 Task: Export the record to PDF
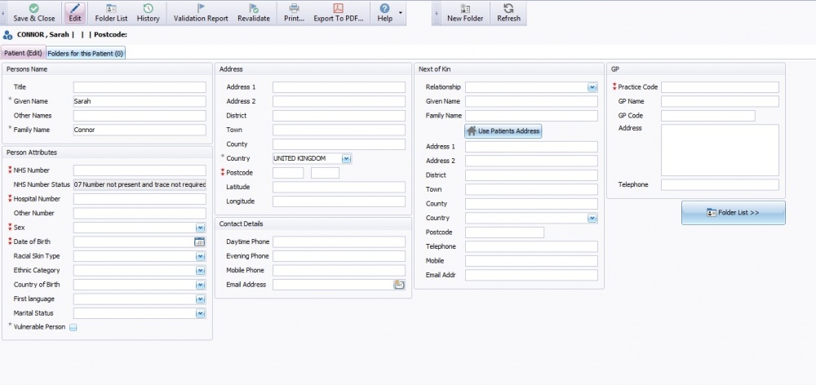[x=339, y=8]
